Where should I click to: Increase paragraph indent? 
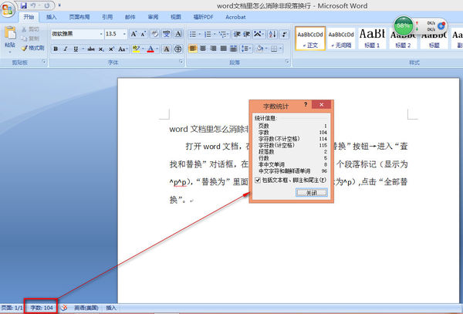(247, 34)
